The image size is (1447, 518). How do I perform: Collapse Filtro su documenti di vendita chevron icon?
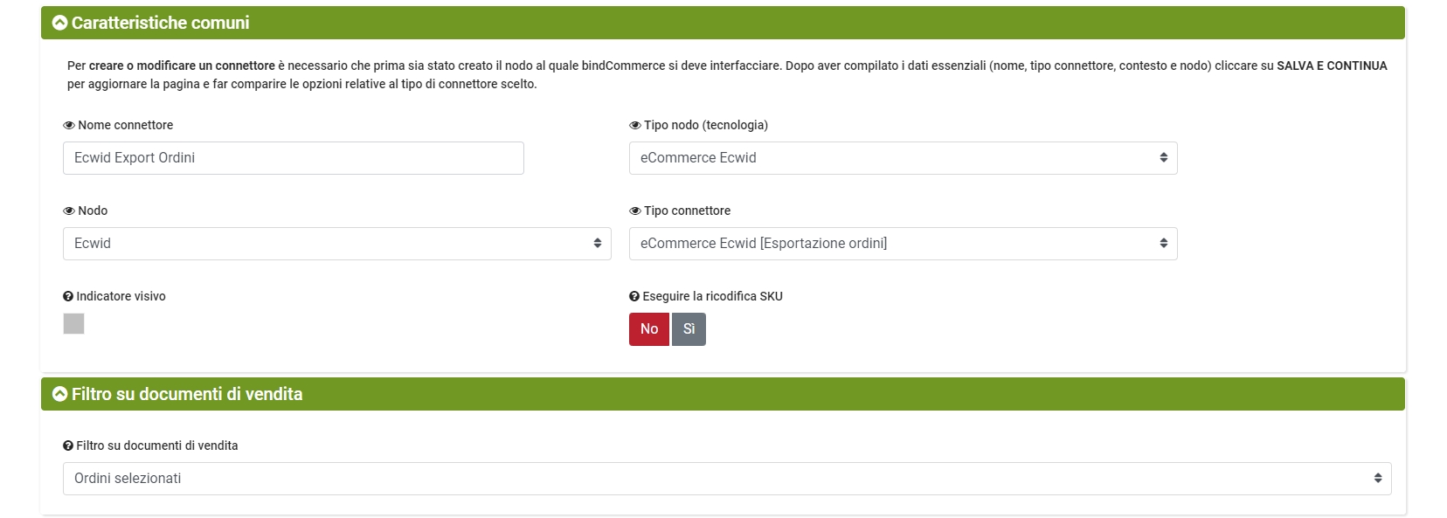click(59, 394)
